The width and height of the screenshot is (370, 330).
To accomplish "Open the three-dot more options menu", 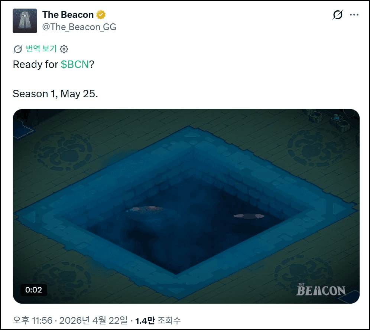I will tap(354, 15).
